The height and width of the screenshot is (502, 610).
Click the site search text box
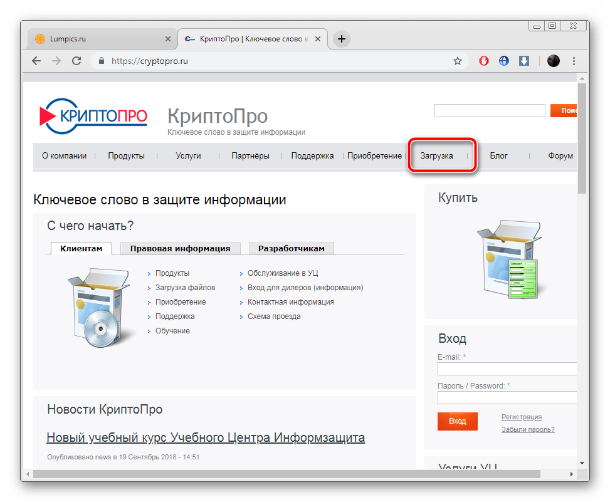pos(489,110)
